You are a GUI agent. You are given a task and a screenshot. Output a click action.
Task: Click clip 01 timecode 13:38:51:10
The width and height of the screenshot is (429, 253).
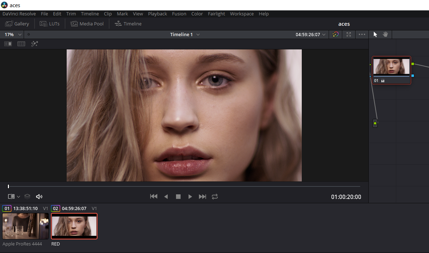[25, 209]
